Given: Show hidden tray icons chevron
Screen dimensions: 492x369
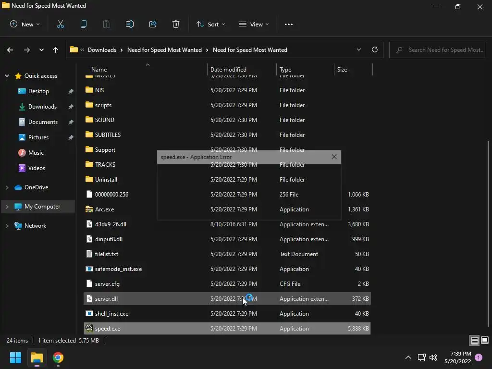Looking at the screenshot, I should (408, 357).
